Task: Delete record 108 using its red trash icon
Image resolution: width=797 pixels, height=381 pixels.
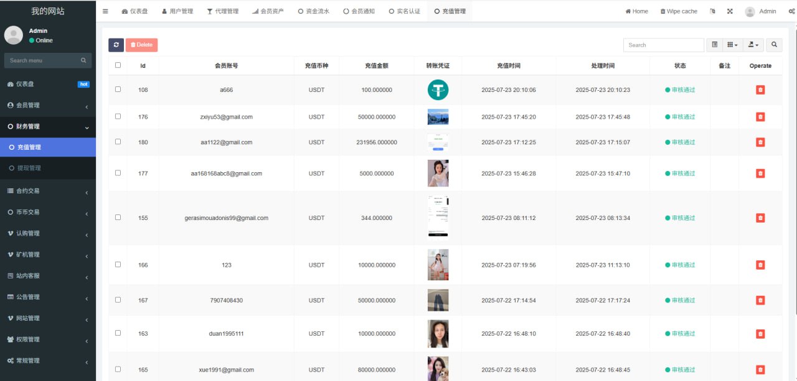Action: click(x=760, y=90)
